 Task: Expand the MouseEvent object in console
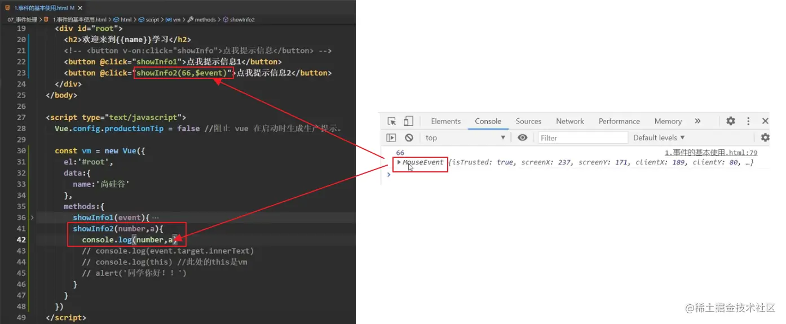pyautogui.click(x=399, y=162)
